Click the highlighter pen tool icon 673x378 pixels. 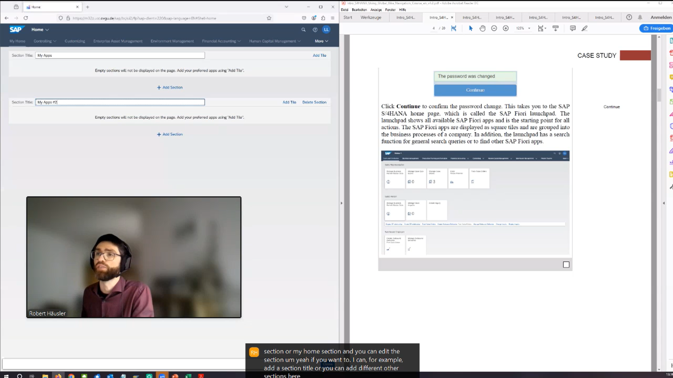coord(584,28)
